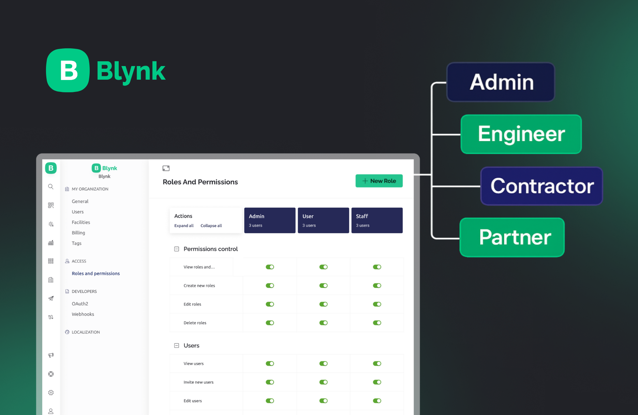638x415 pixels.
Task: Click the fullscreen expand icon above title
Action: 166,168
